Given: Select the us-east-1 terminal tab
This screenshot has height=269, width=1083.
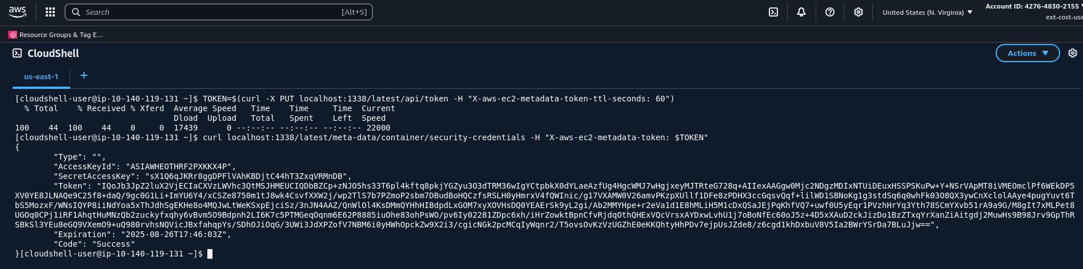Looking at the screenshot, I should 41,77.
